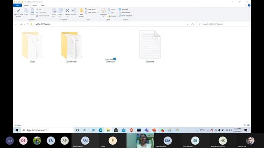Screen dimensions: 264x148
Task: Click the Paste ribbon icon
Action: coord(32,12)
